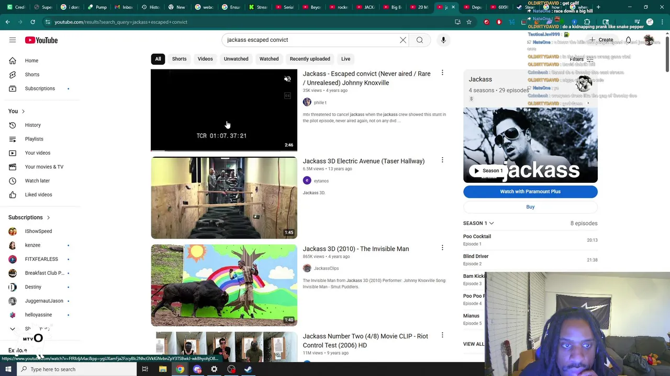Screen dimensions: 670x376
Task: Go to the YouTube home logo
Action: [41, 40]
